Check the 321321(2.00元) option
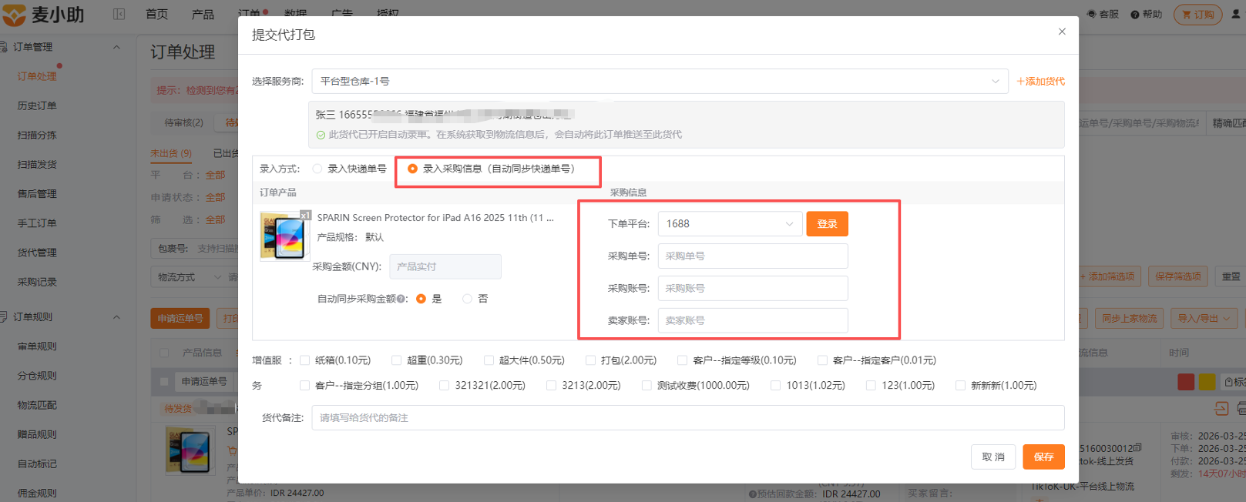Image resolution: width=1246 pixels, height=502 pixels. coord(444,386)
